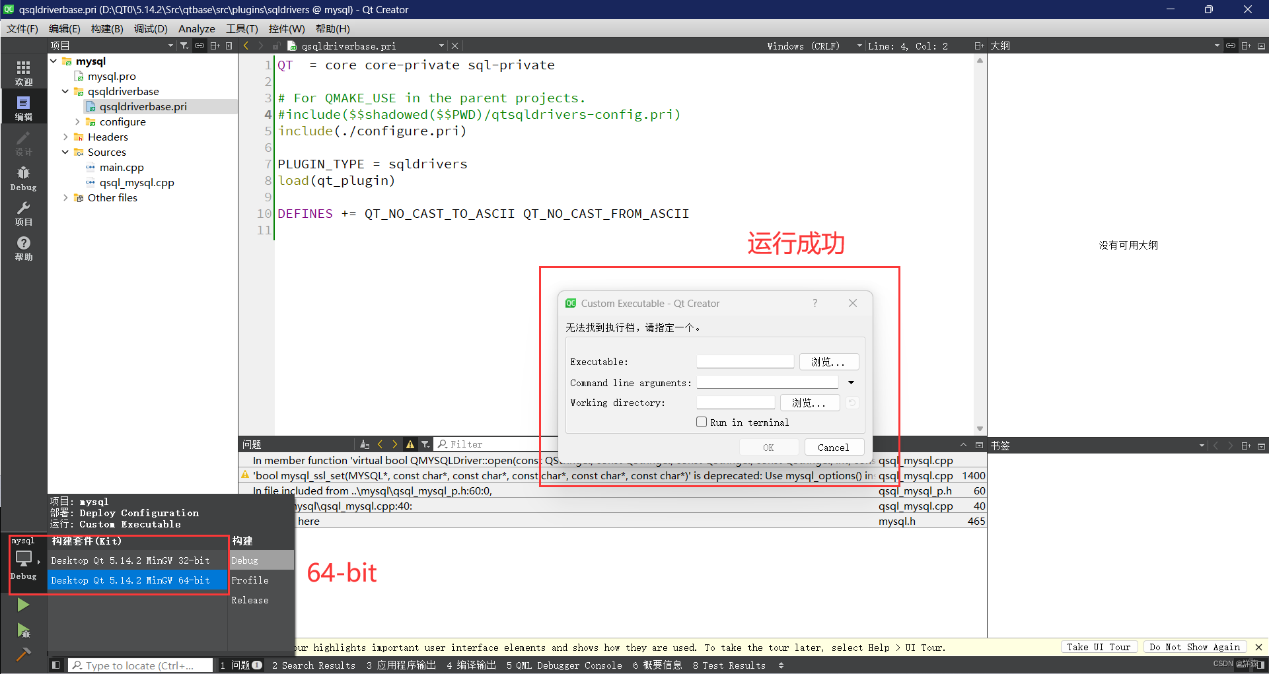This screenshot has width=1269, height=674.
Task: Expand the Headers folder
Action: [x=65, y=137]
